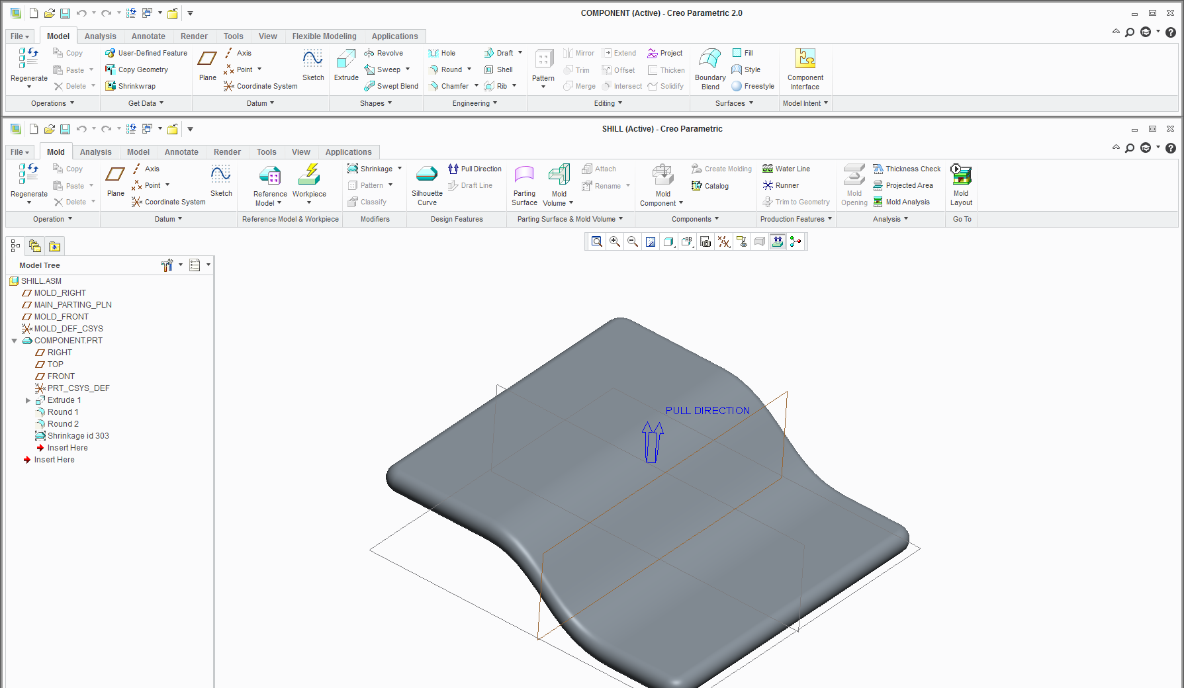Image resolution: width=1184 pixels, height=688 pixels.
Task: Toggle annotation display in graphics toolbar
Action: [742, 242]
